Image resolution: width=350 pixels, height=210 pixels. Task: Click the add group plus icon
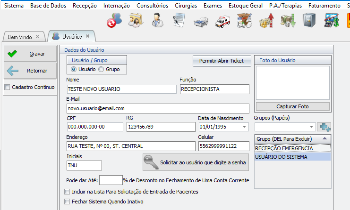324,127
